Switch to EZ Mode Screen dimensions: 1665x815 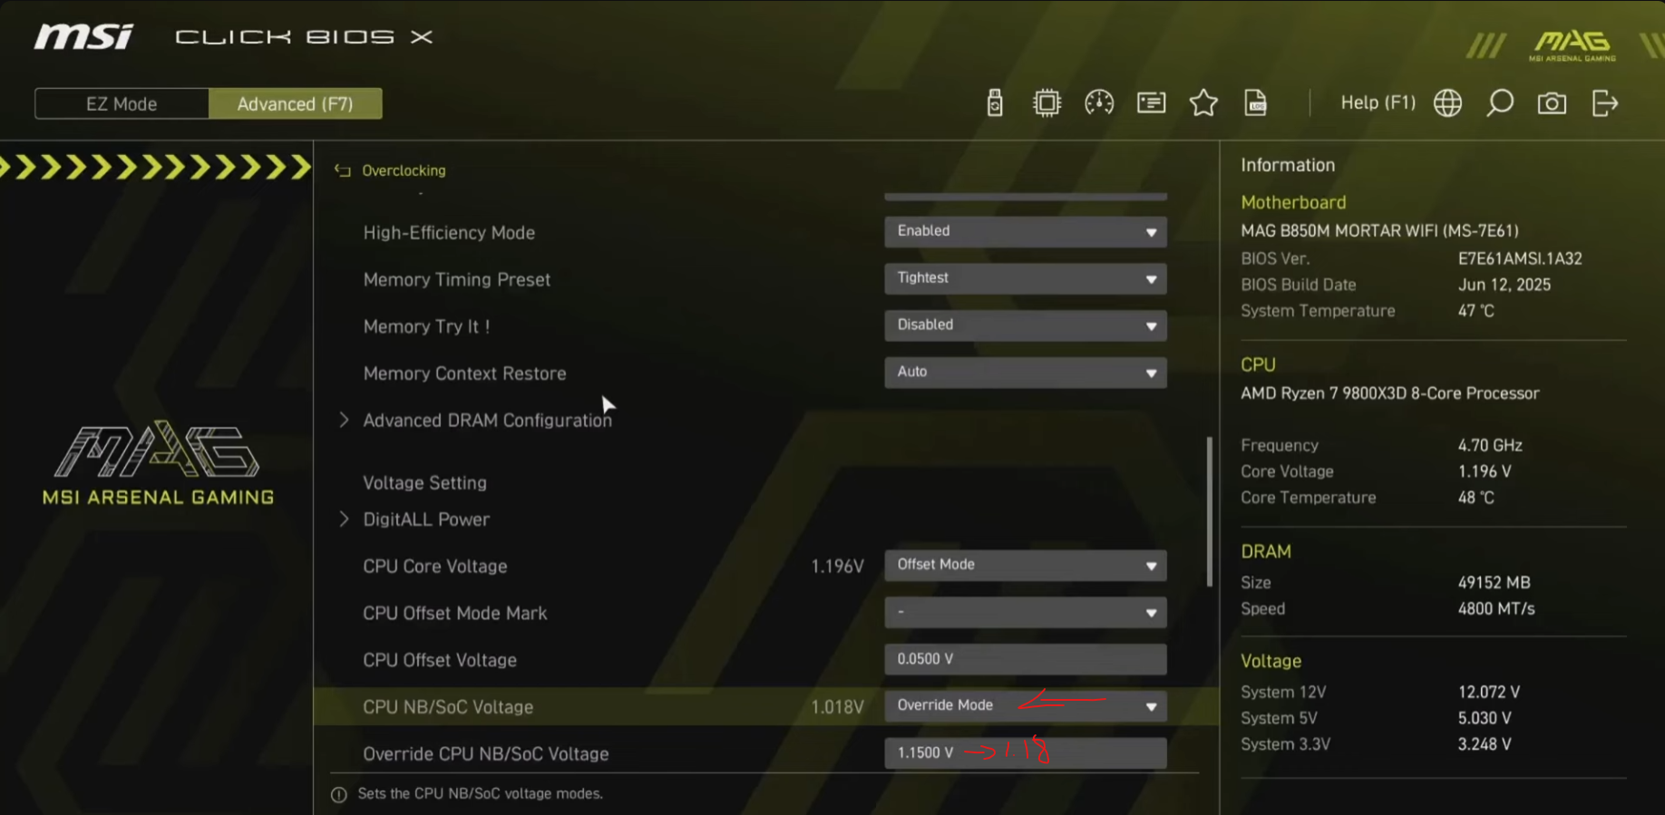point(122,104)
